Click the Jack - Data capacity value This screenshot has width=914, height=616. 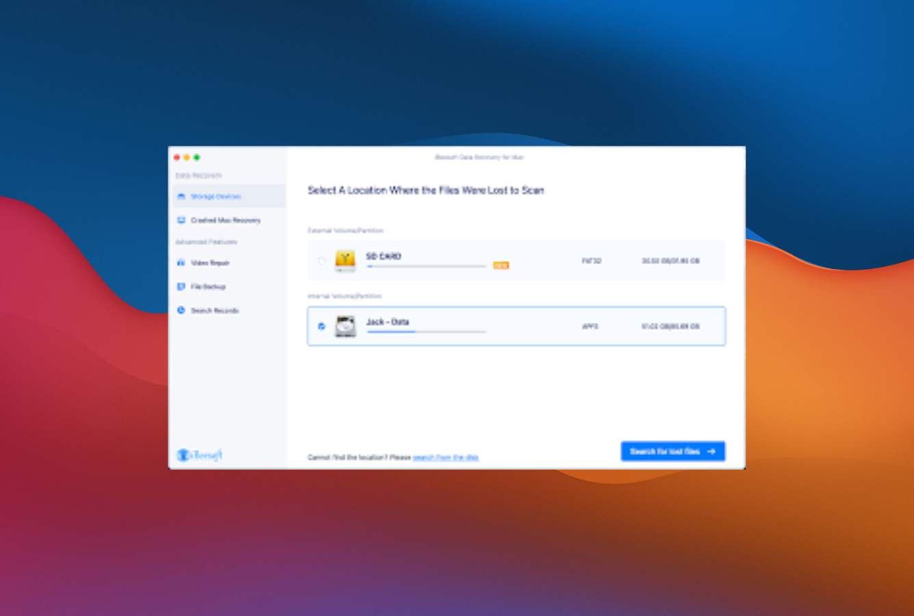coord(670,326)
